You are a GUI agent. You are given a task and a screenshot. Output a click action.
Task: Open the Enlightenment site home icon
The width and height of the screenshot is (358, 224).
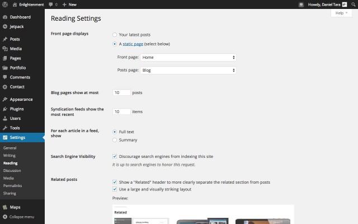coord(15,4)
